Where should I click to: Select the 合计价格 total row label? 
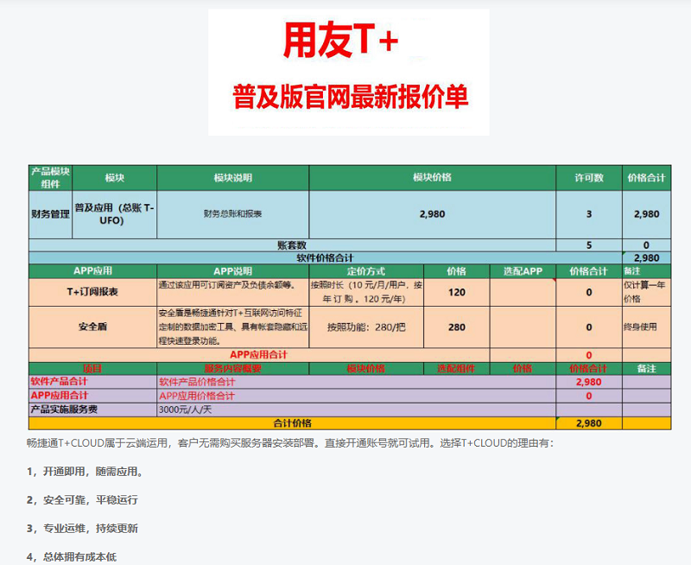(x=292, y=423)
